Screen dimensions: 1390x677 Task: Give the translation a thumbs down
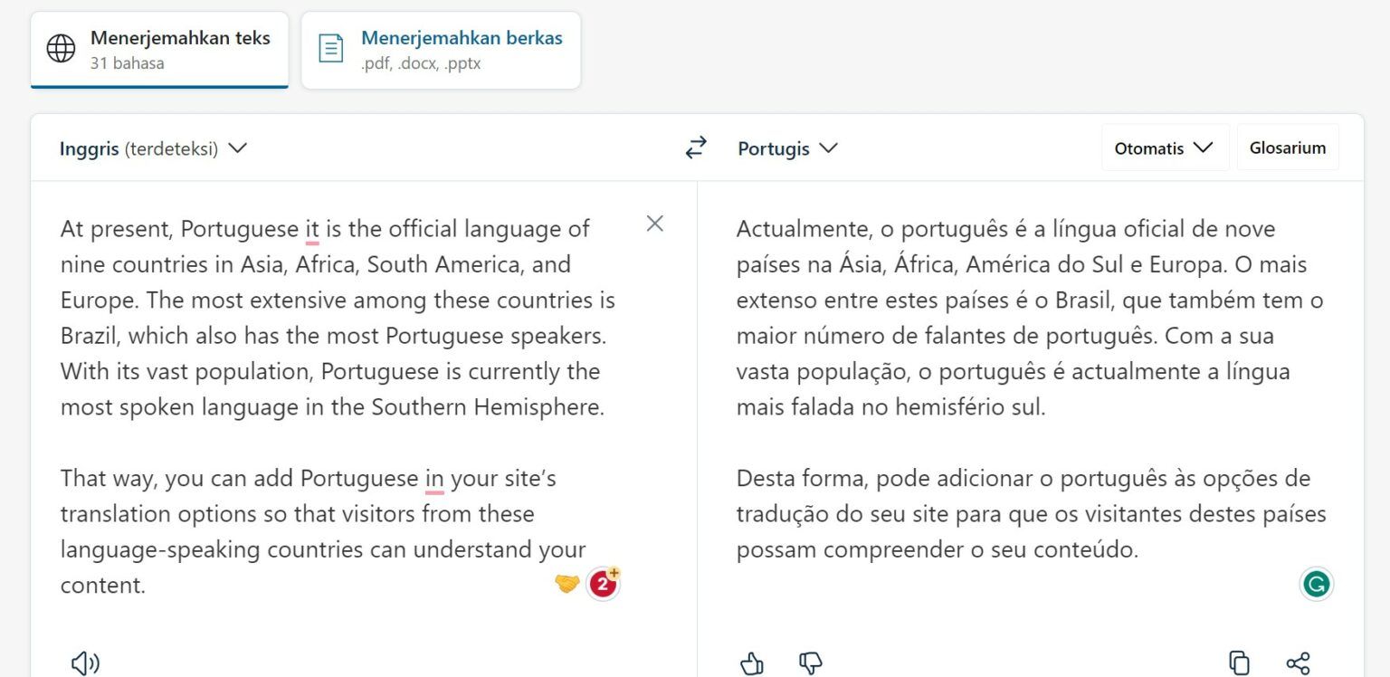(810, 664)
